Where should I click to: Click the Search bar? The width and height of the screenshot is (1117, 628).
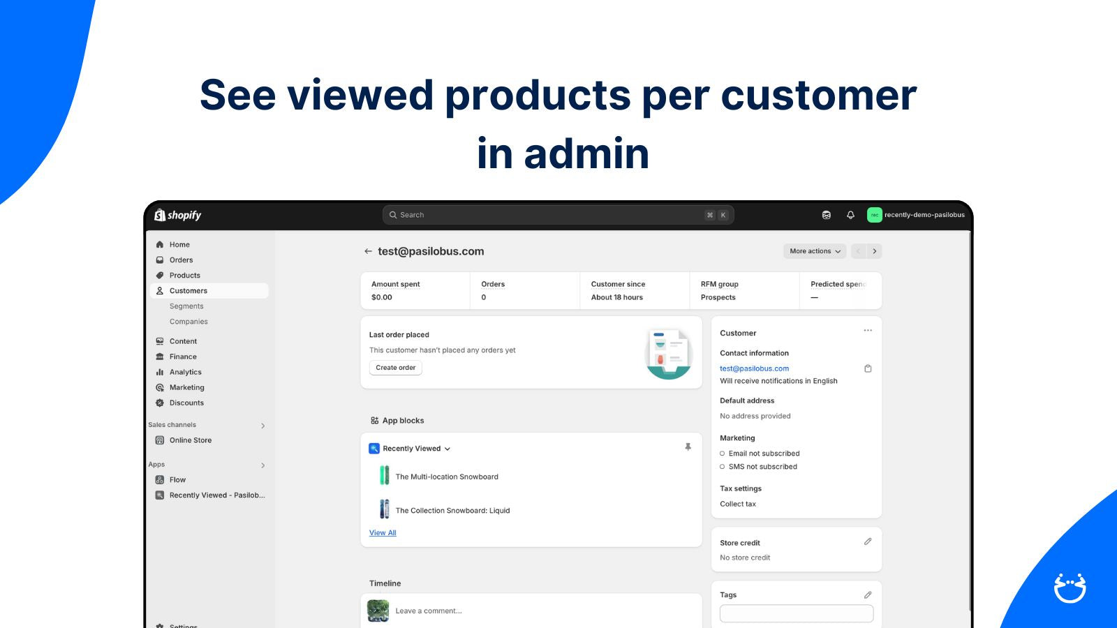(x=558, y=215)
